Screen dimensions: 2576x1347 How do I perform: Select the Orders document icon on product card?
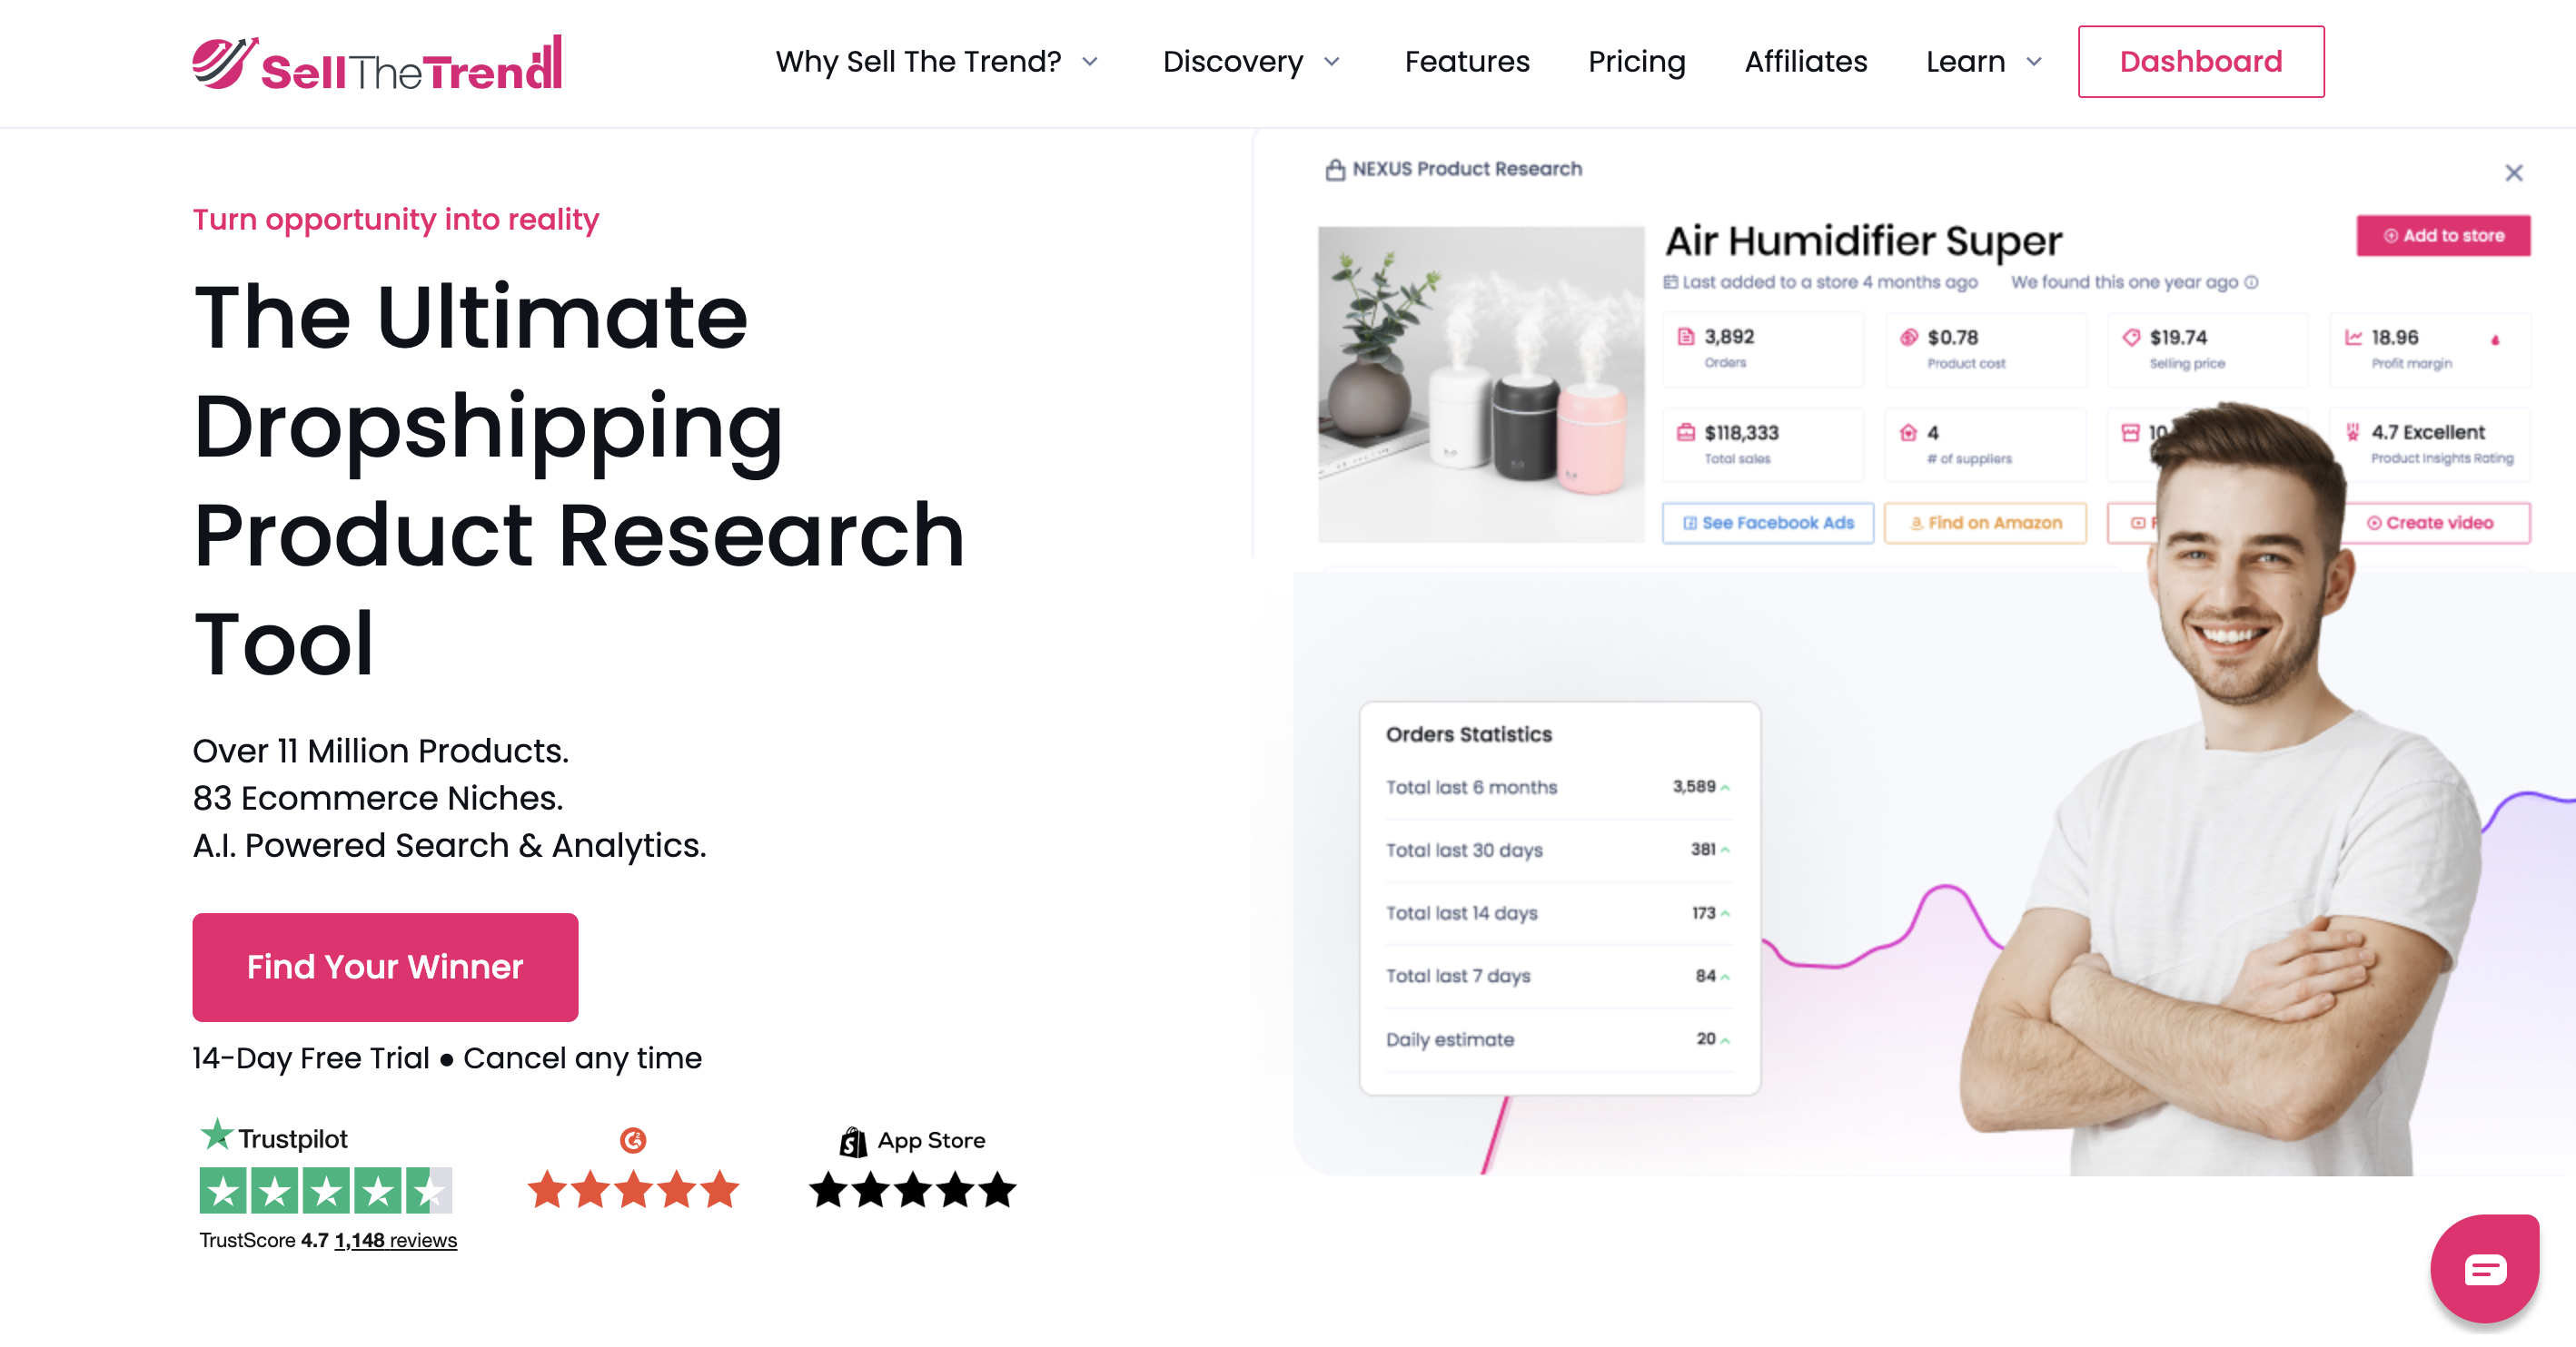click(1688, 337)
